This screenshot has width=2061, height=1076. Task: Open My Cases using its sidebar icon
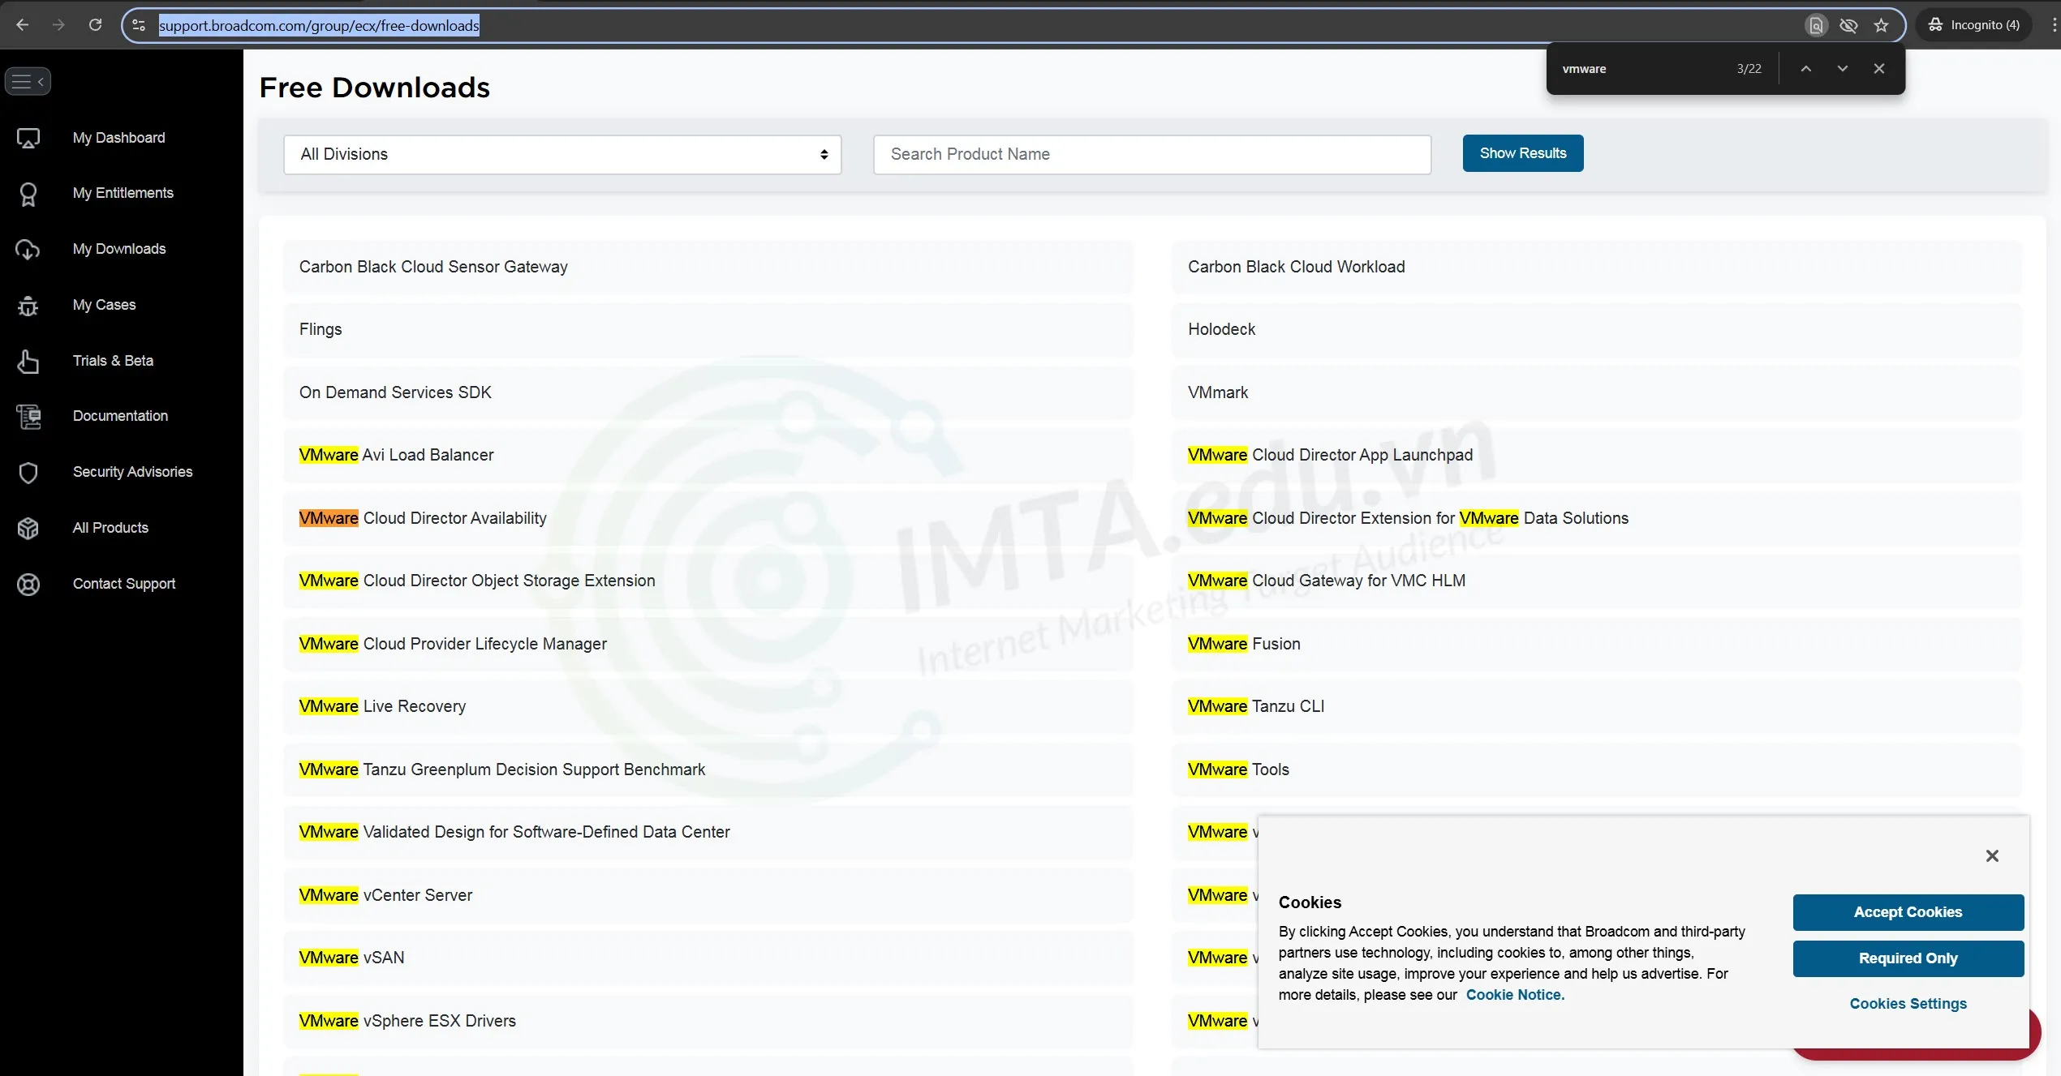[28, 306]
